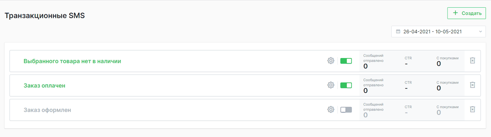Click the Транзакционные SMS heading
This screenshot has height=137, width=491.
coord(45,15)
